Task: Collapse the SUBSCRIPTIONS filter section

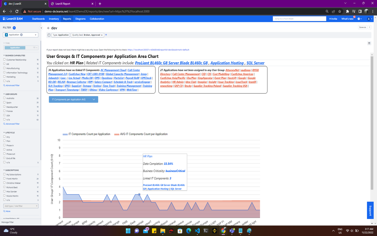Action: 11,170
